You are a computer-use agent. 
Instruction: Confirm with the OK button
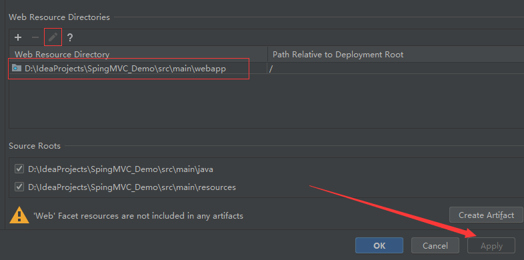379,245
